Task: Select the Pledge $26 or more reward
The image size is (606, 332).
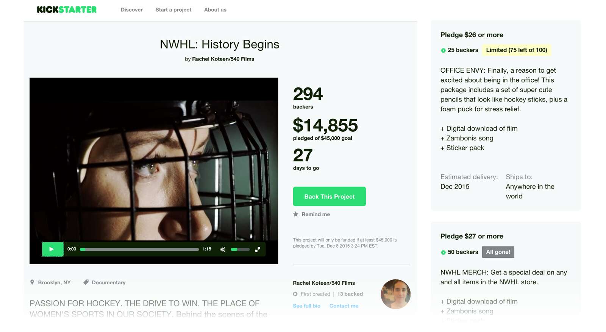Action: (x=472, y=35)
